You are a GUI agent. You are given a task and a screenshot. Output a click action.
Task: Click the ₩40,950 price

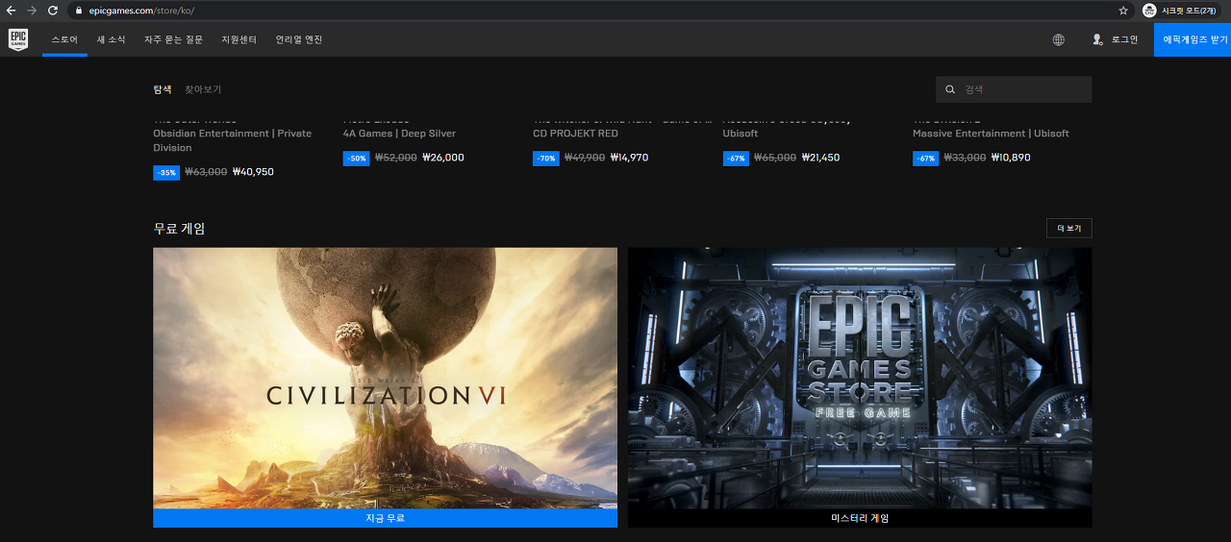click(253, 172)
